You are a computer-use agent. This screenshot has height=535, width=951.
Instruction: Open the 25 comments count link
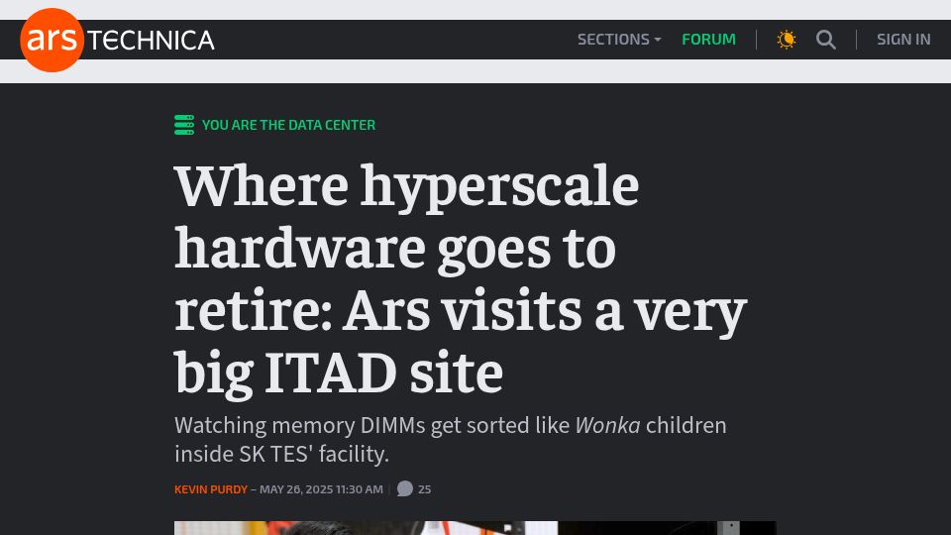click(425, 489)
